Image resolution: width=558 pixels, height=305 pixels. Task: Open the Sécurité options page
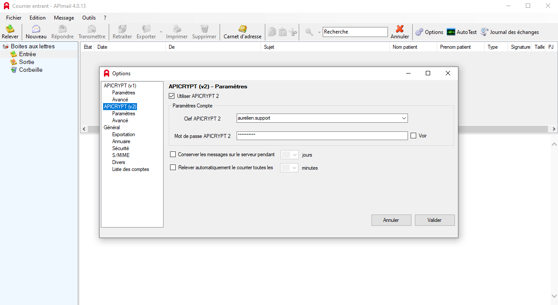coord(120,148)
